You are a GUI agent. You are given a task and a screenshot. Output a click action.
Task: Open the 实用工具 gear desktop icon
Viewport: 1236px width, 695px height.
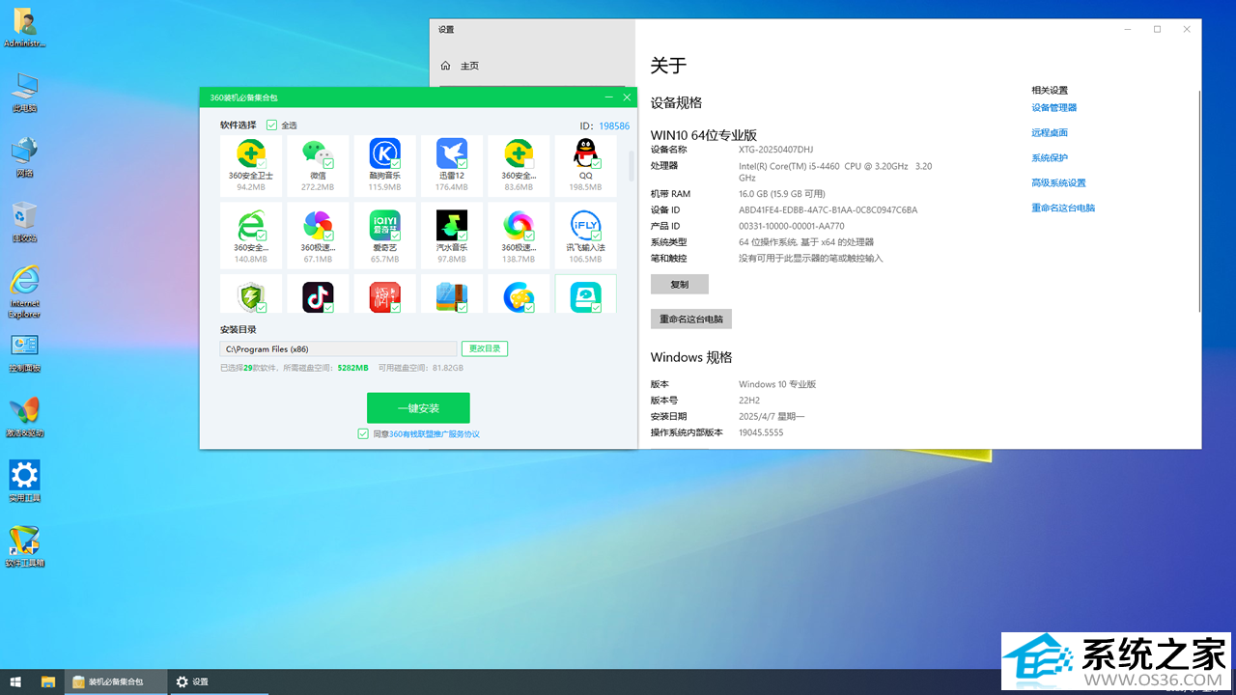tap(24, 482)
